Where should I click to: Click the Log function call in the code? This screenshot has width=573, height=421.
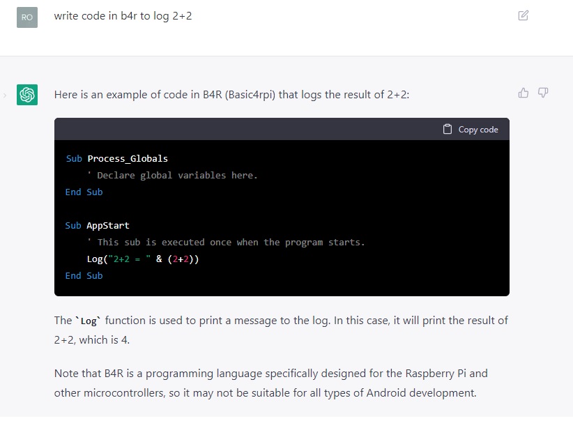94,259
